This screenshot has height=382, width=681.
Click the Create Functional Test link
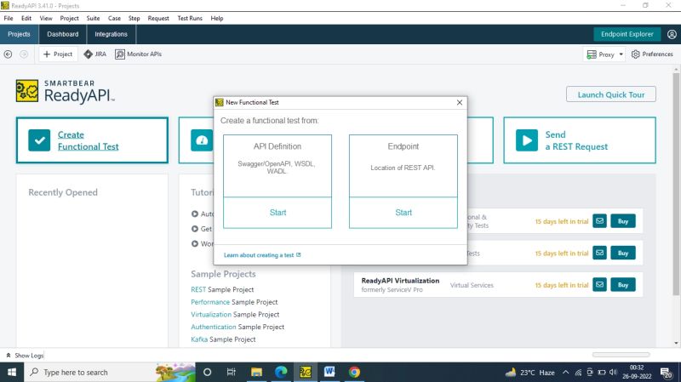coord(89,140)
